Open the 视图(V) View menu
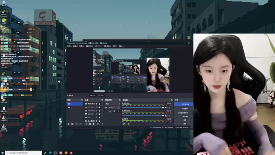The image size is (275, 155). pyautogui.click(x=81, y=46)
